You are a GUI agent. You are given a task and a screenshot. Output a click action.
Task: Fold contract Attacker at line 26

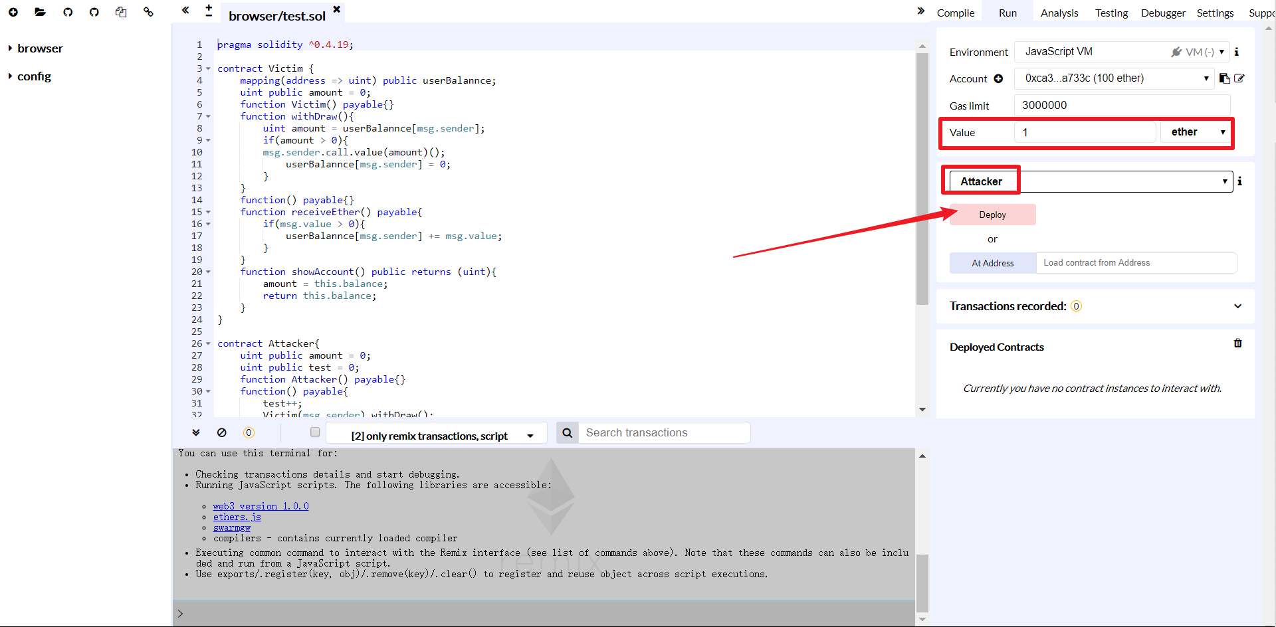coord(208,343)
